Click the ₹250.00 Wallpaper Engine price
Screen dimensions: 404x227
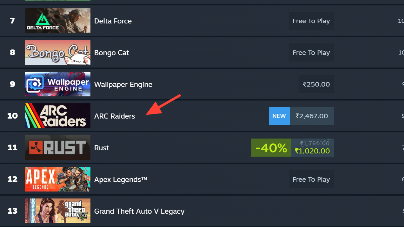[316, 84]
